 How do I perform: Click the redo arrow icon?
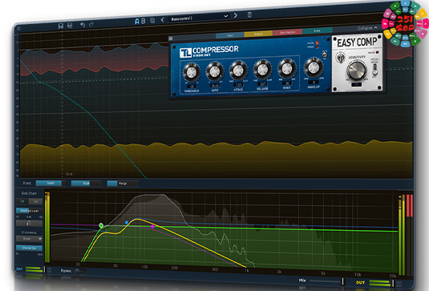click(x=91, y=24)
